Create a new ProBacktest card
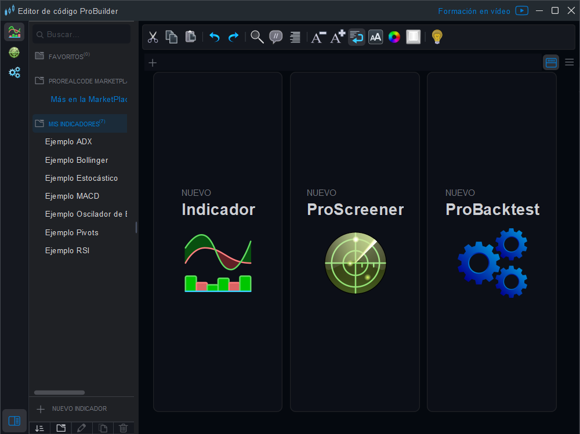 click(x=492, y=242)
